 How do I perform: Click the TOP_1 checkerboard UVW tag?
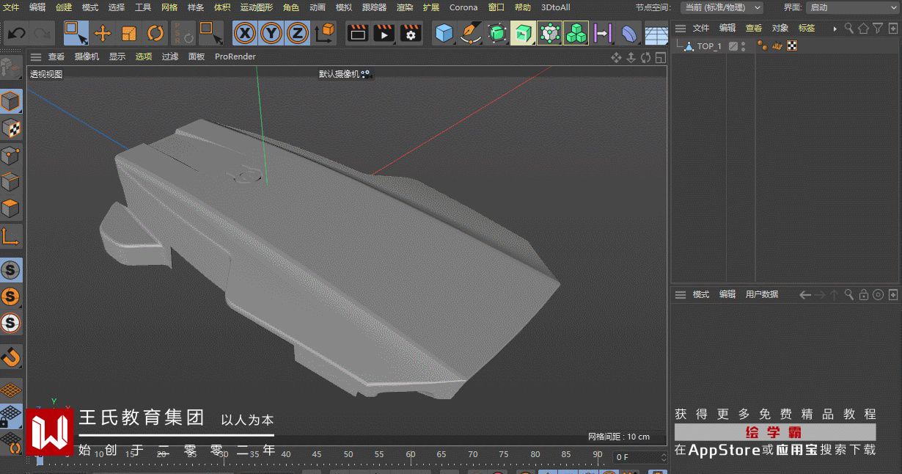click(x=792, y=46)
